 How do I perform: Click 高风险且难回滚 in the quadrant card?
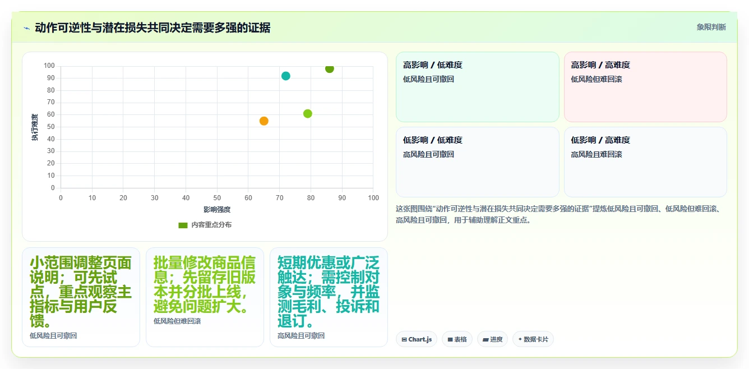[597, 154]
